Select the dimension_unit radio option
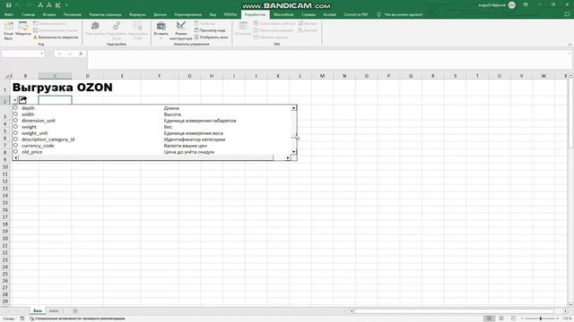 pyautogui.click(x=16, y=121)
